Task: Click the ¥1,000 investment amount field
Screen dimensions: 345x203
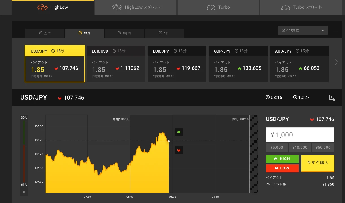Action: (300, 135)
